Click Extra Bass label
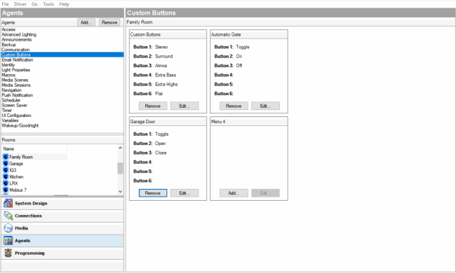This screenshot has width=456, height=273. 166,75
